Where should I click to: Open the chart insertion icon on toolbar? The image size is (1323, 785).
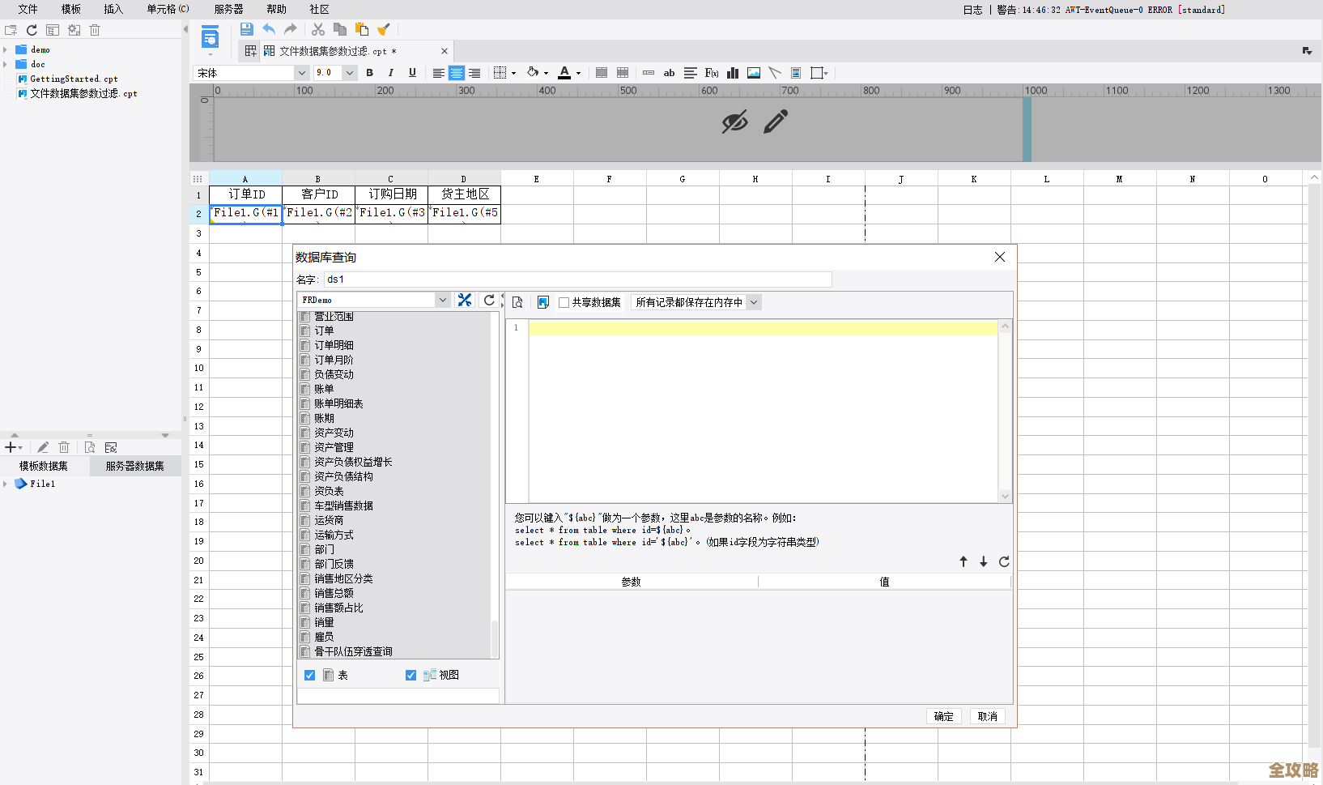tap(733, 73)
